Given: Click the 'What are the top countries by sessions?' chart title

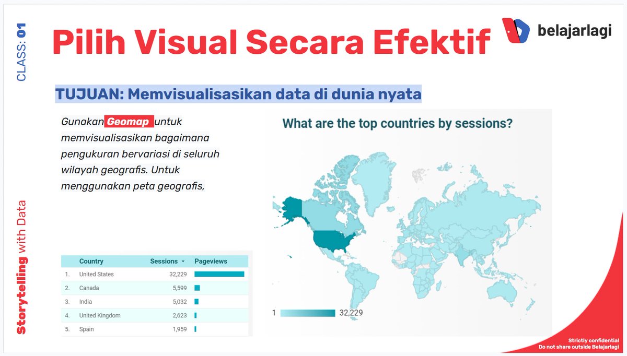Looking at the screenshot, I should [x=397, y=124].
